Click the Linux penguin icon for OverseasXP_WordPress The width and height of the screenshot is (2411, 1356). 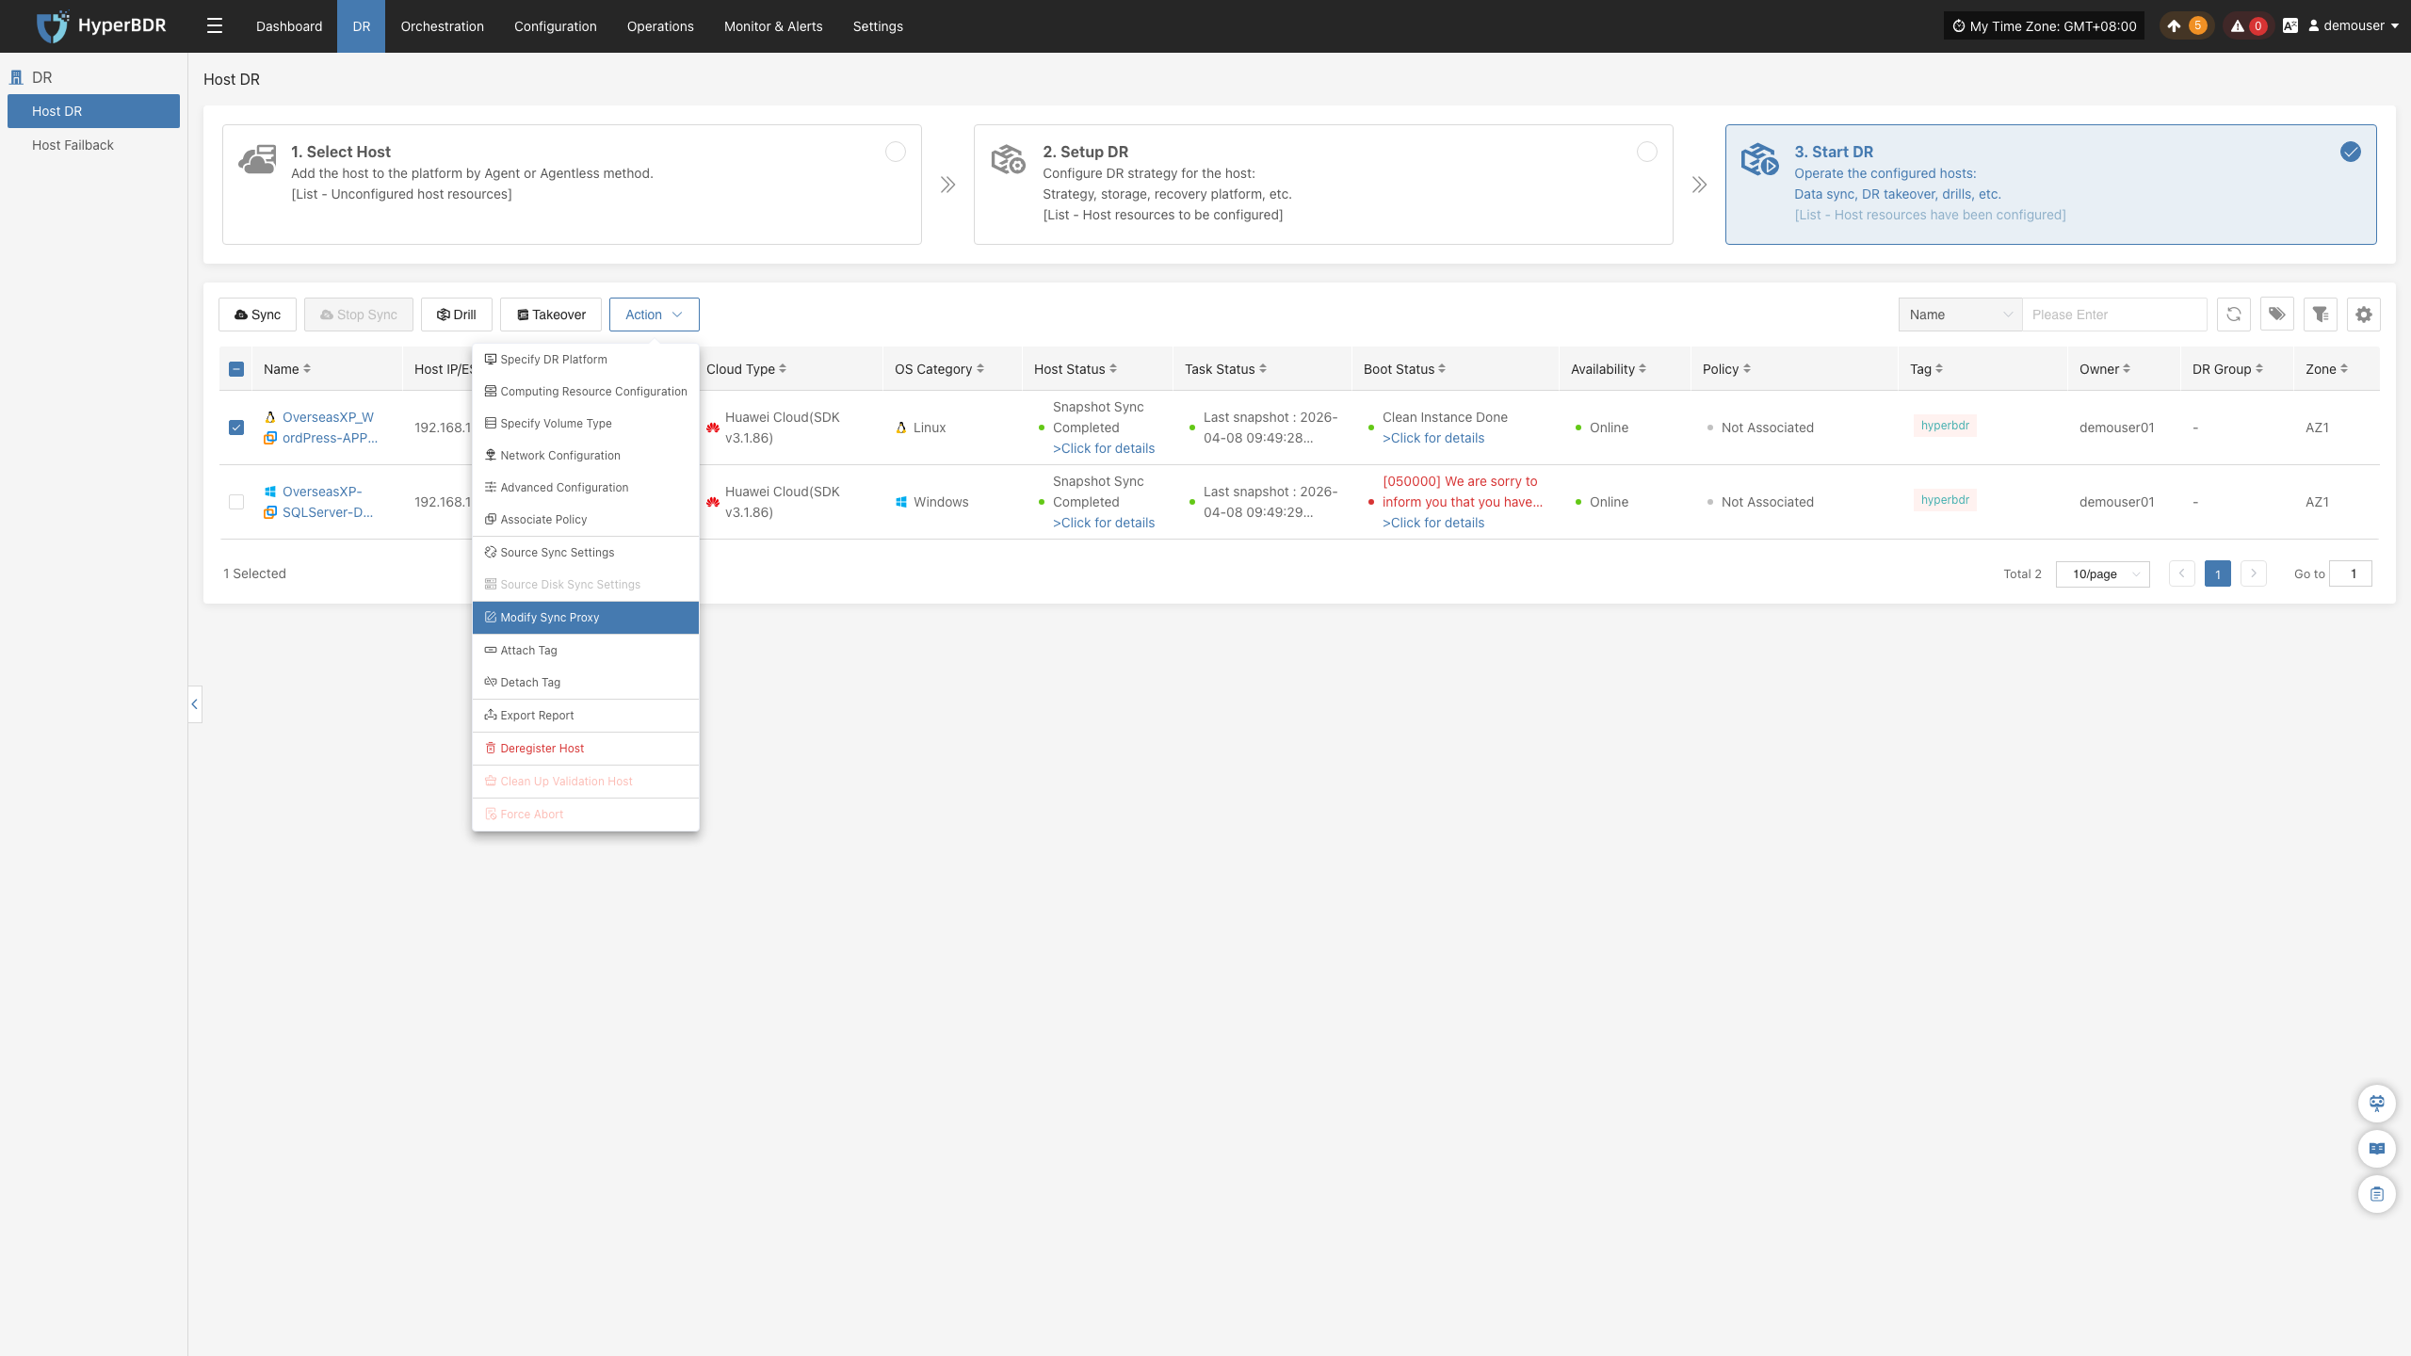pyautogui.click(x=269, y=417)
